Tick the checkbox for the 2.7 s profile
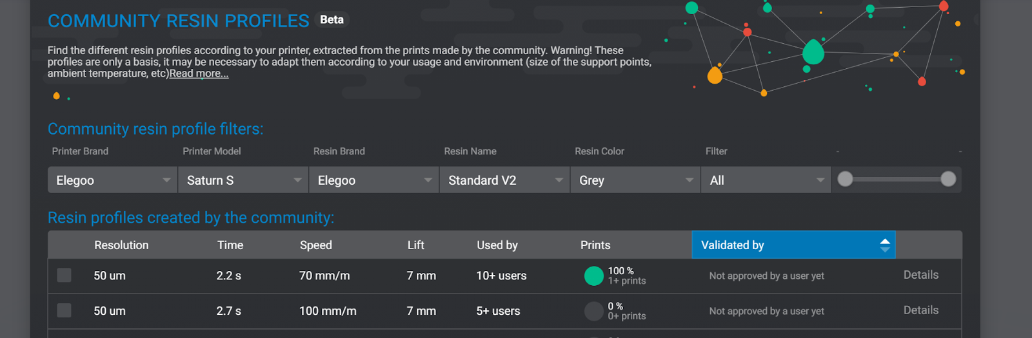This screenshot has height=338, width=1032. 64,310
